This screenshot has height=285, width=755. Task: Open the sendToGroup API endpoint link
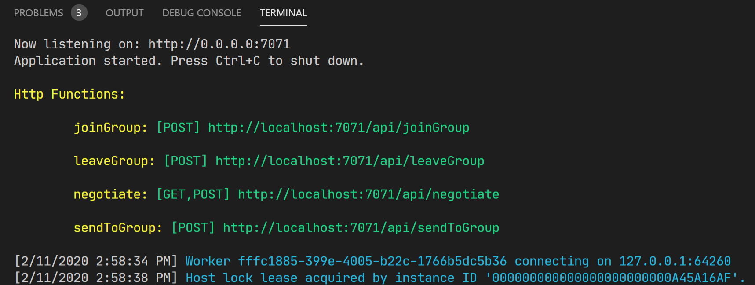point(361,228)
